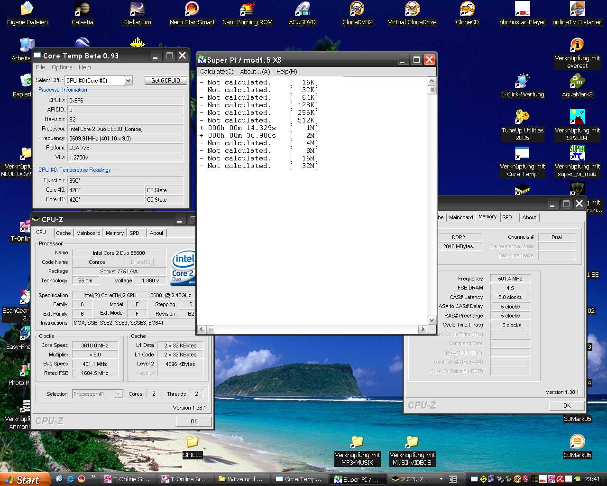The width and height of the screenshot is (607, 486).
Task: Launch AquaMark3 desktop icon
Action: (x=577, y=85)
